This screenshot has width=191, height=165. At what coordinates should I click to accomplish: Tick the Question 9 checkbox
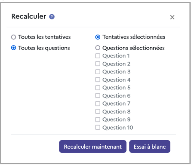[x=98, y=120]
